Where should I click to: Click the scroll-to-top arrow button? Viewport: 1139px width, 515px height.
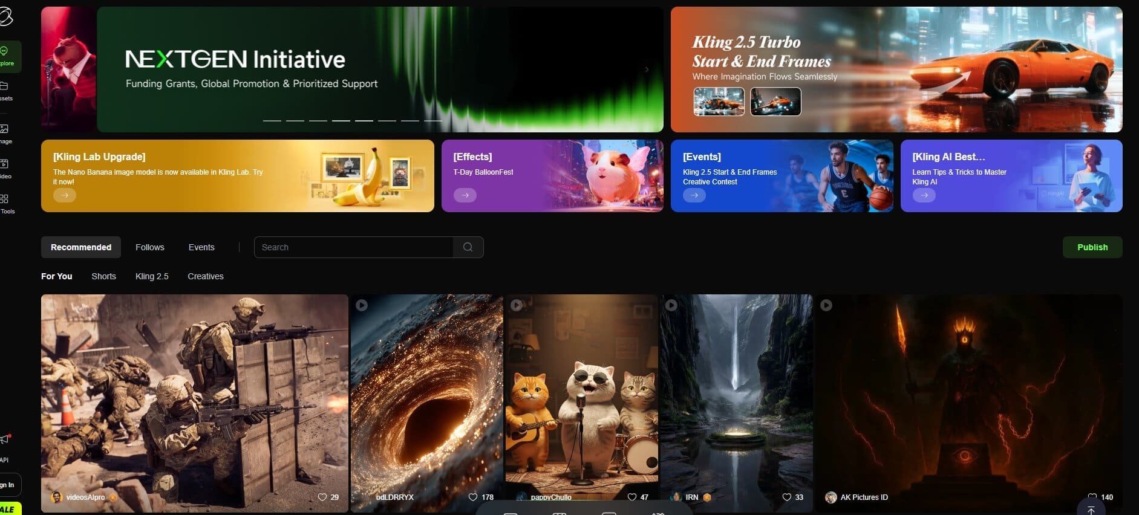[x=1091, y=510]
